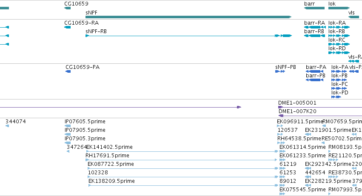Viewport: 362px width, 196px height.
Task: Click the lok-PD protein feature
Action: tap(336, 97)
